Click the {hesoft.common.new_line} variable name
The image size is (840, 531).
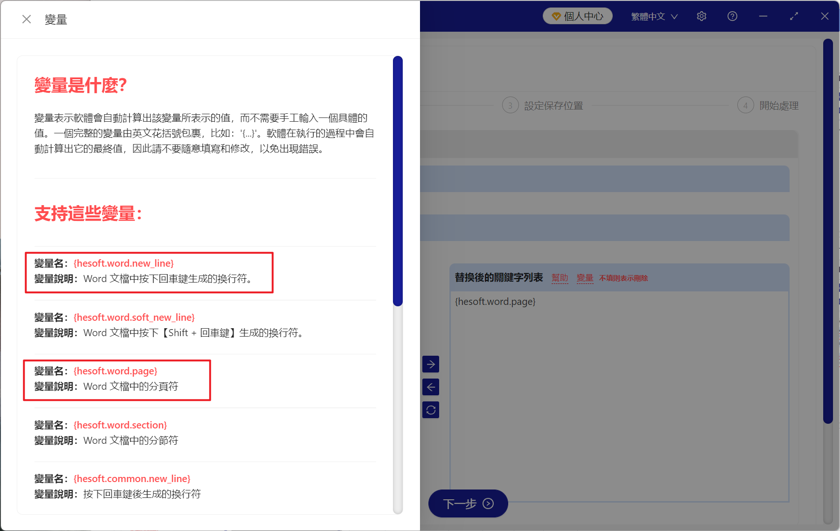click(x=132, y=478)
